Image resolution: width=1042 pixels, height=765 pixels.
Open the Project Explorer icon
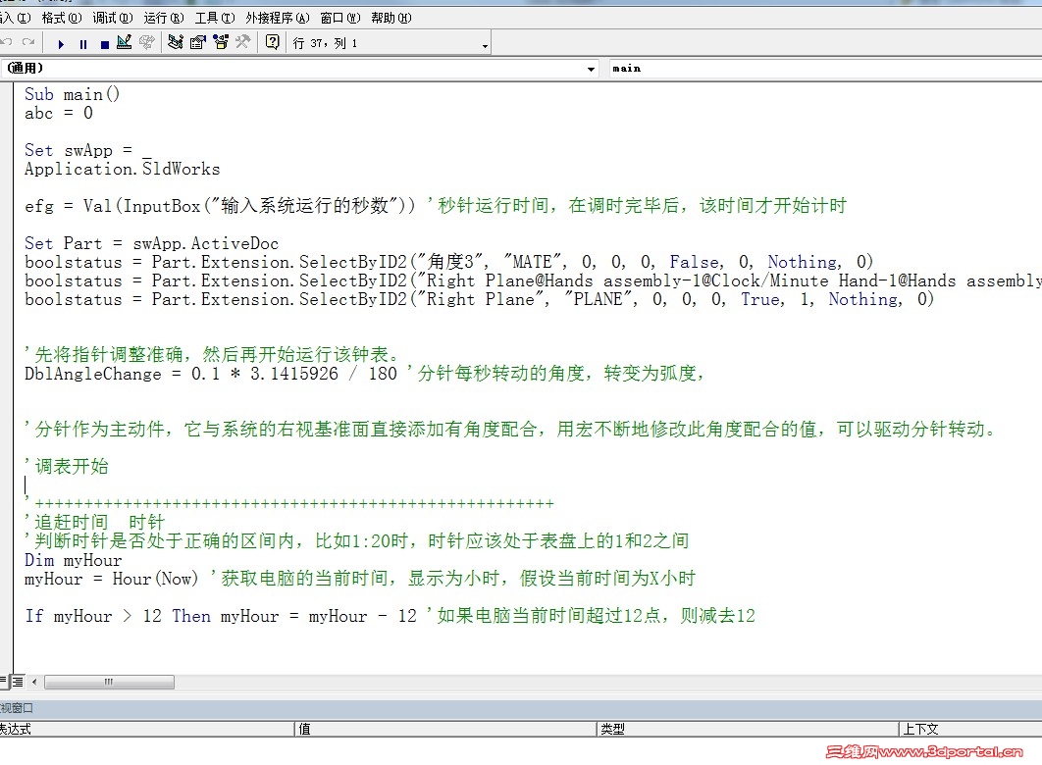[176, 42]
